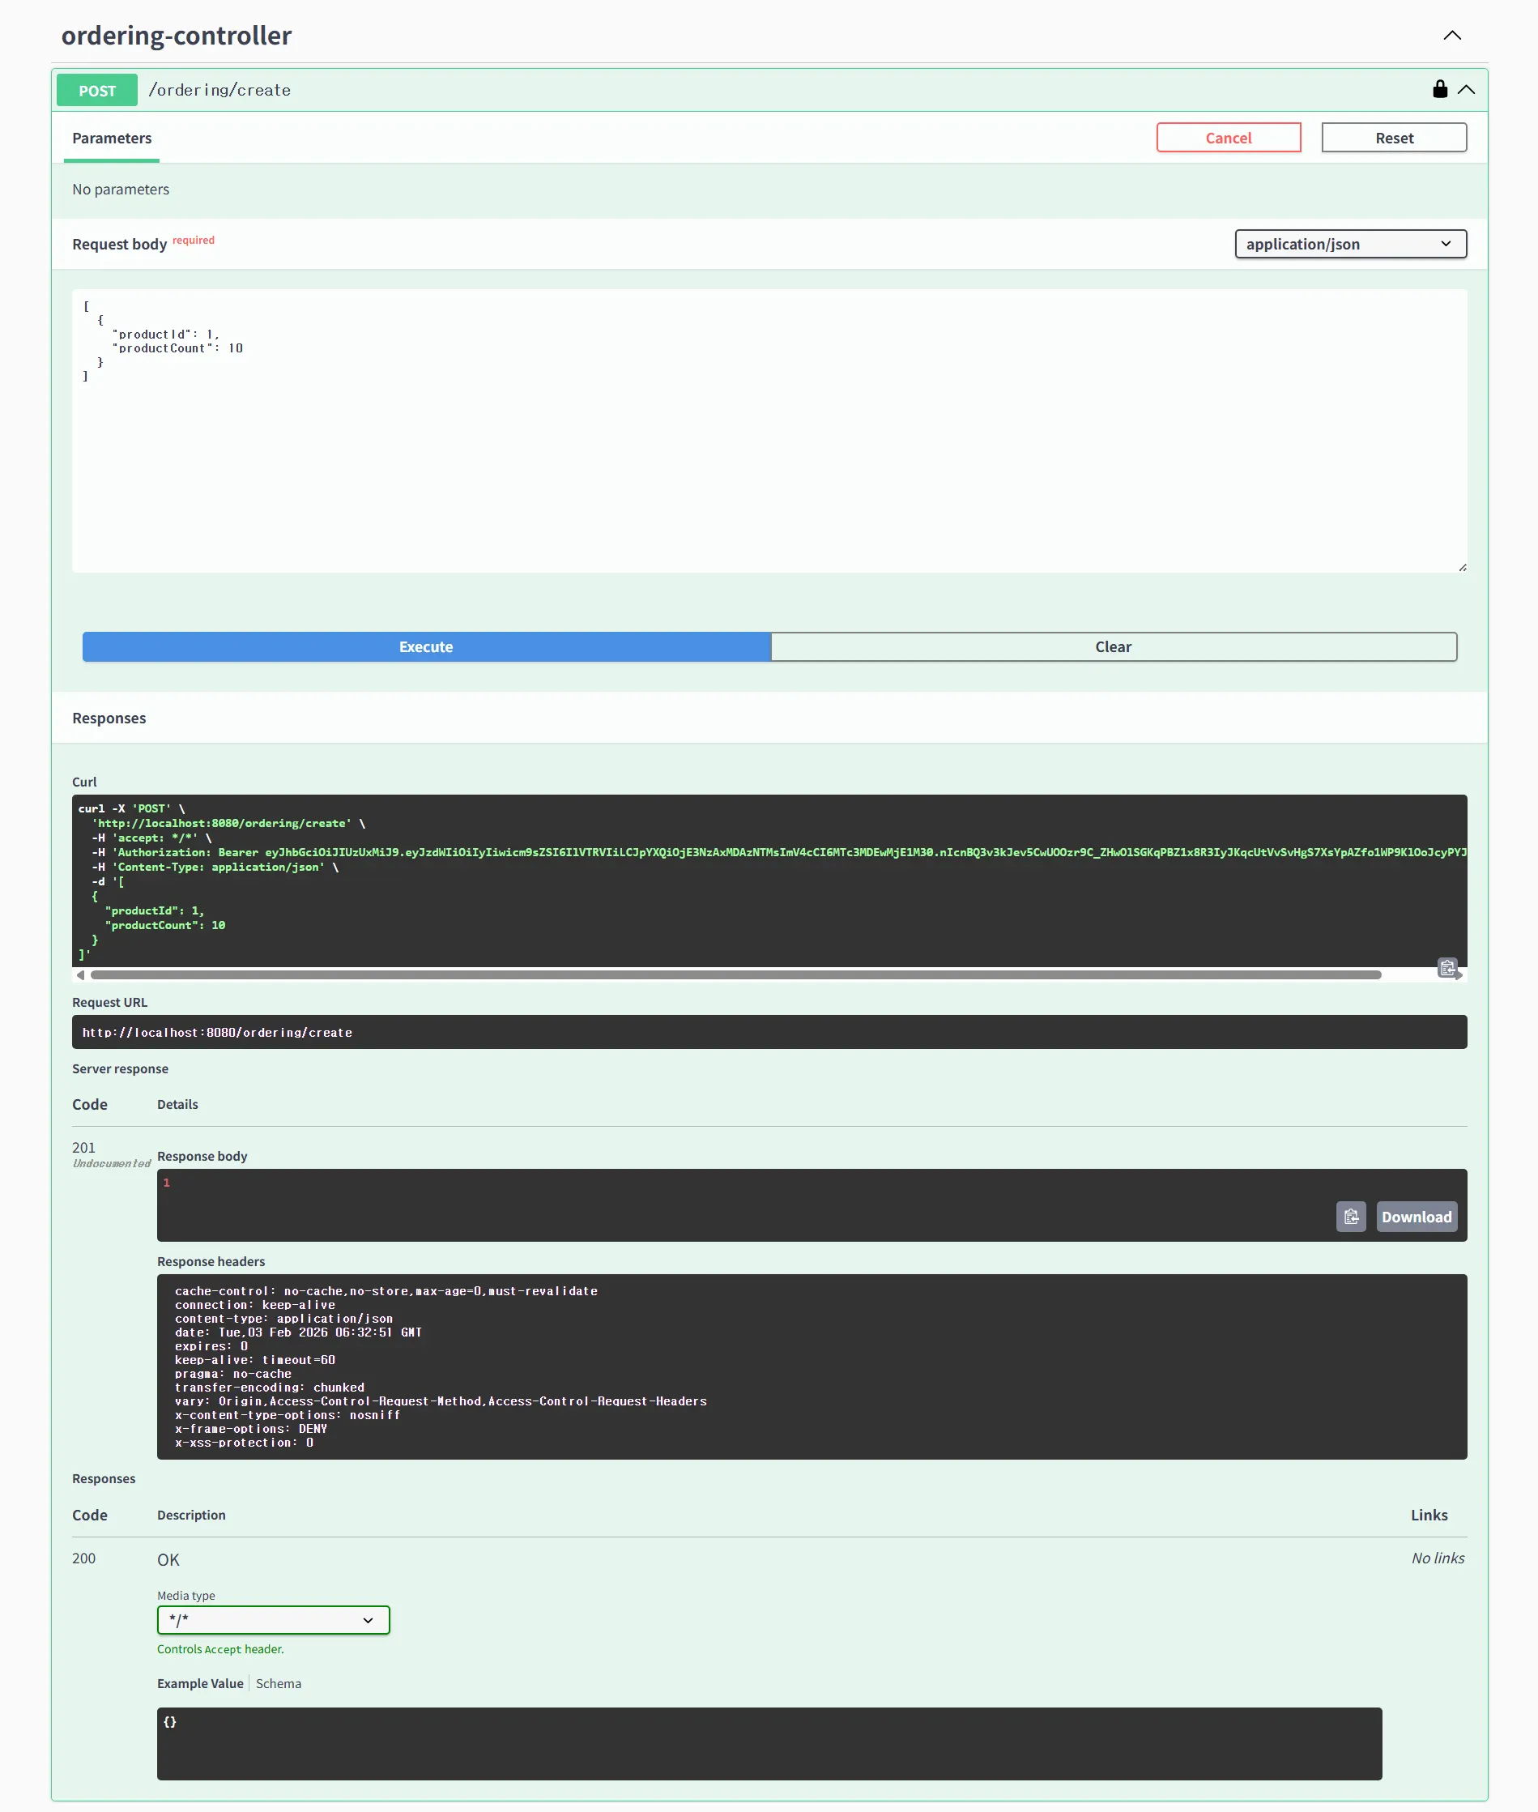
Task: Click the 'content-type: application/json' response header
Action: 283,1318
